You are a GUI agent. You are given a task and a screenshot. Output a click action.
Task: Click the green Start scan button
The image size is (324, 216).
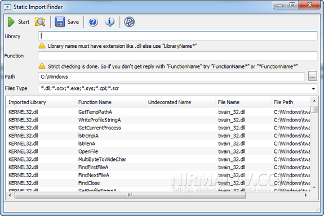coord(11,22)
